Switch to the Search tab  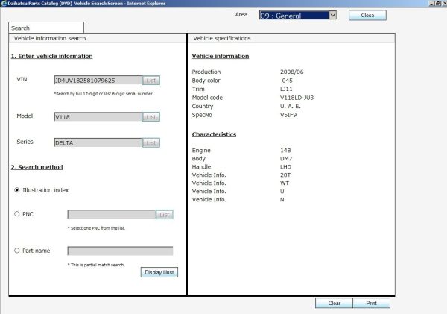coord(46,28)
